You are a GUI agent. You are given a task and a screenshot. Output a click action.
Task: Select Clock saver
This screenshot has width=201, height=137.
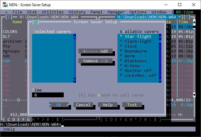138,46
